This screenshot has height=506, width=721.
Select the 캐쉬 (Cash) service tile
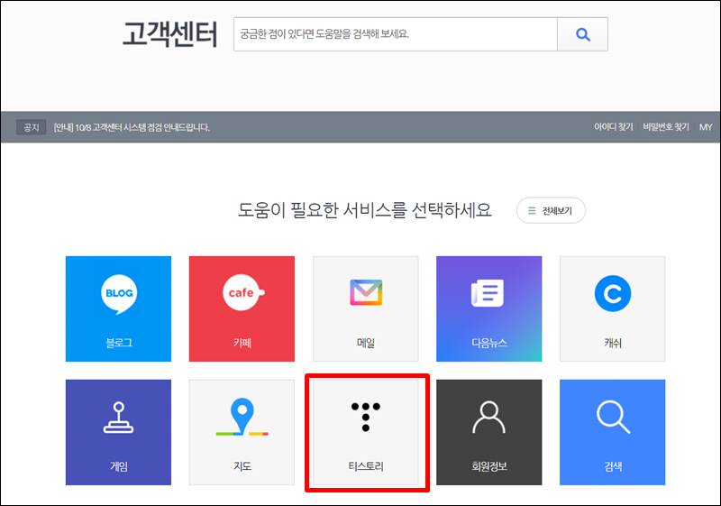click(x=613, y=308)
